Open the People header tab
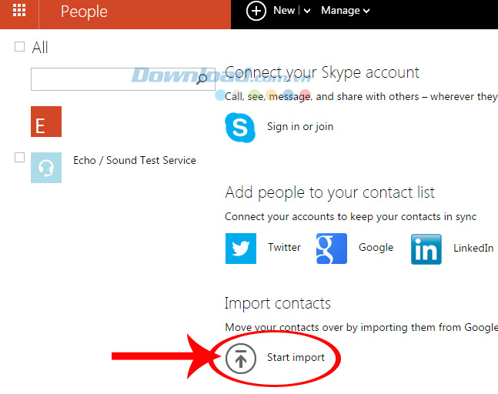 84,12
